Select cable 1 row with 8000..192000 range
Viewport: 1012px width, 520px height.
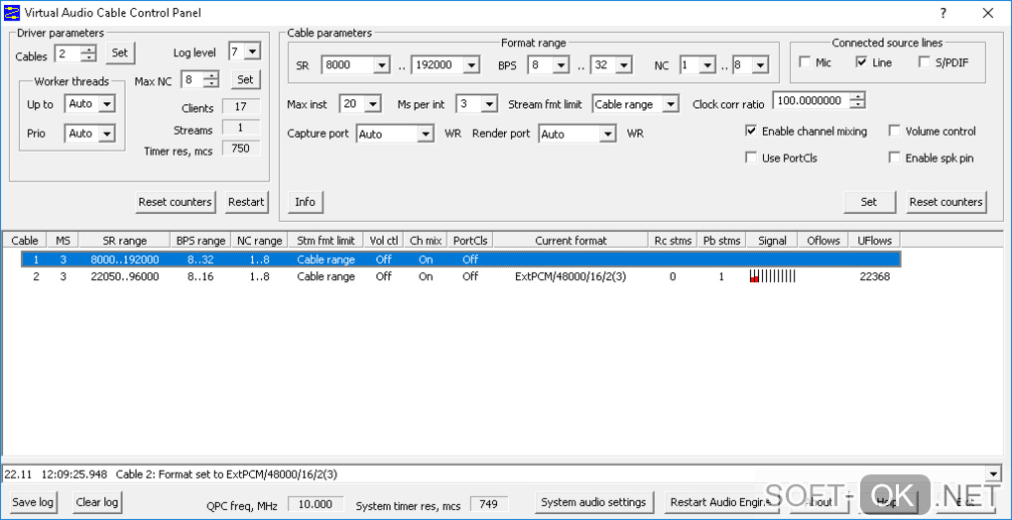[461, 260]
